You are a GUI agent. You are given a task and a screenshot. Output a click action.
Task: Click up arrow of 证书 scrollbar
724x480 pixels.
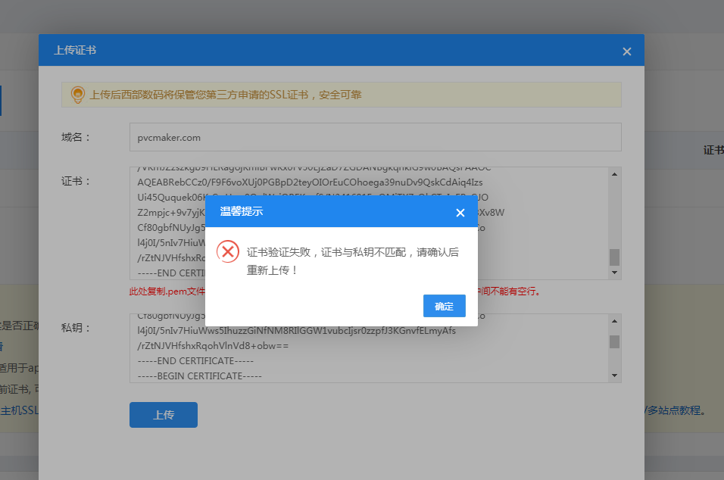point(615,173)
